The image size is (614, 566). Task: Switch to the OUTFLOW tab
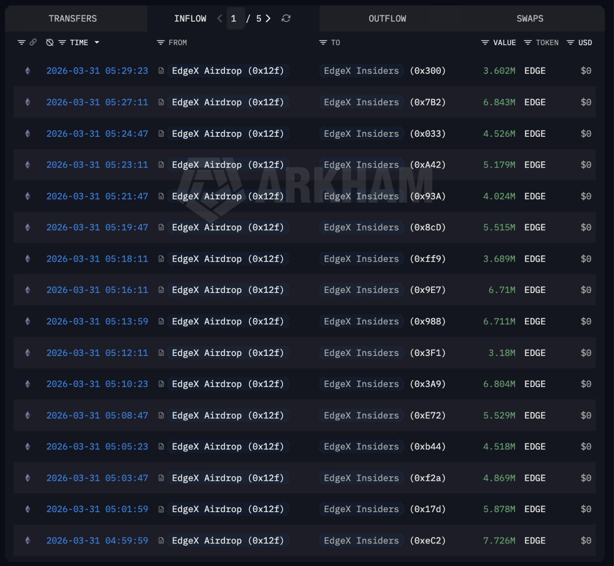tap(387, 18)
